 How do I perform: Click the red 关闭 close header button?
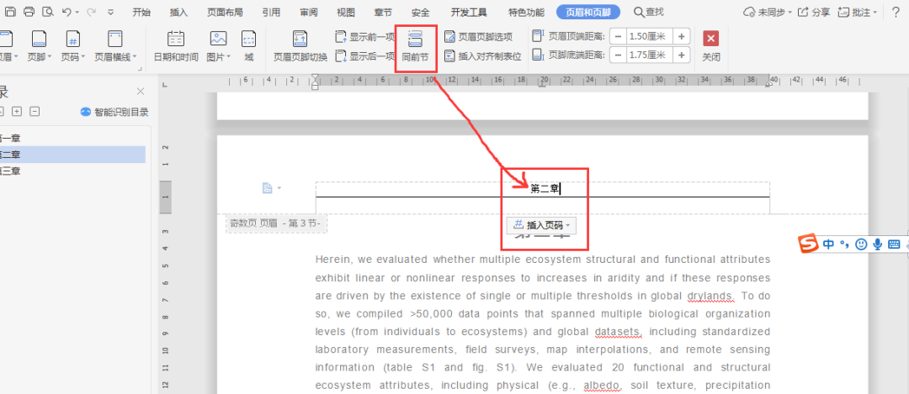(x=710, y=46)
